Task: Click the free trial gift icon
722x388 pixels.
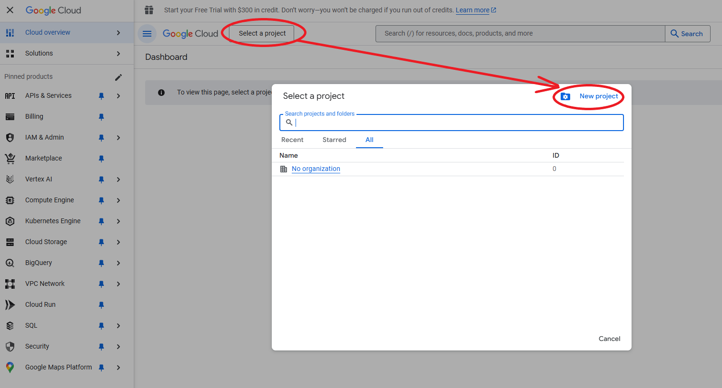Action: [x=149, y=10]
